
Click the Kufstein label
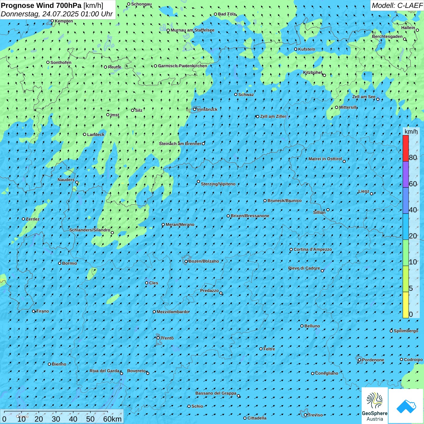(x=306, y=49)
